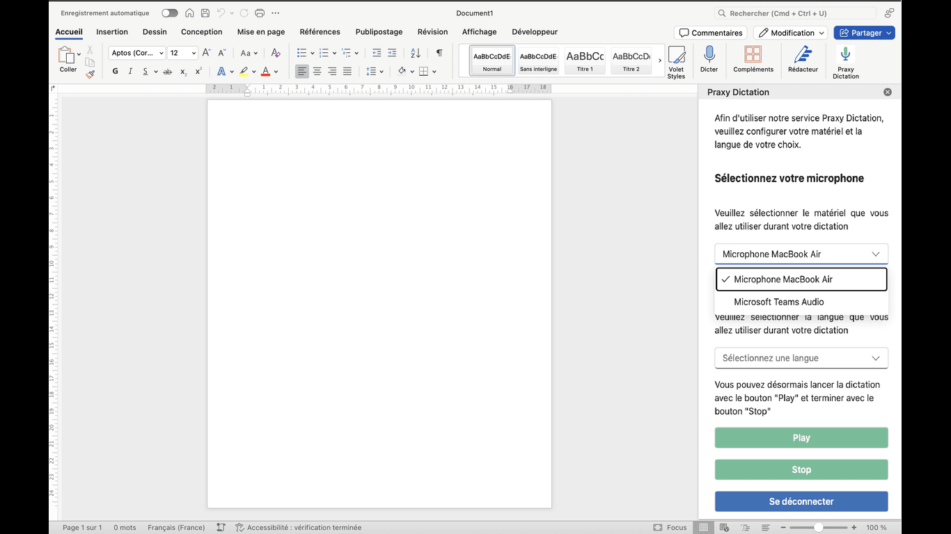951x534 pixels.
Task: Toggle italic (I) formatting
Action: pyautogui.click(x=130, y=72)
